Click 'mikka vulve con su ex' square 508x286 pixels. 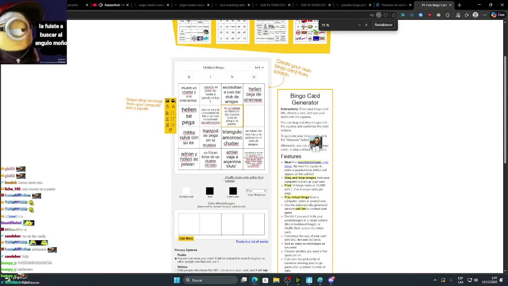pos(189,137)
